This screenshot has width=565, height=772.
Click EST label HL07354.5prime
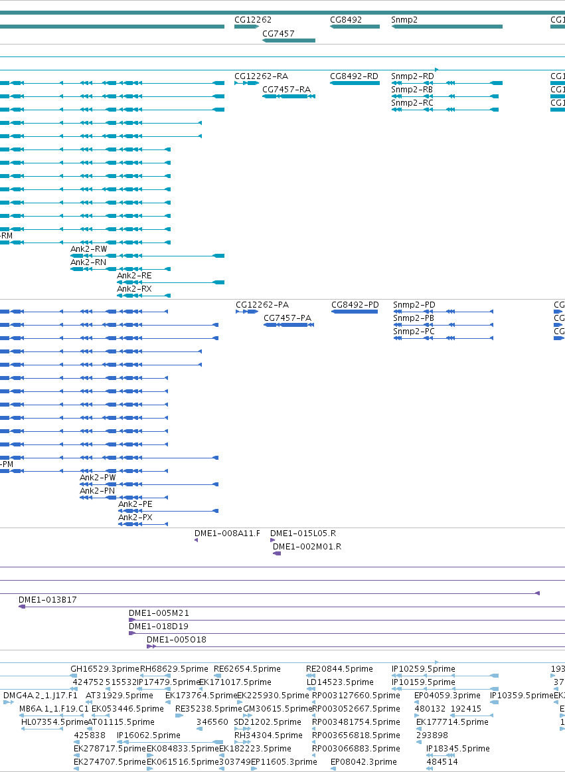tap(54, 722)
